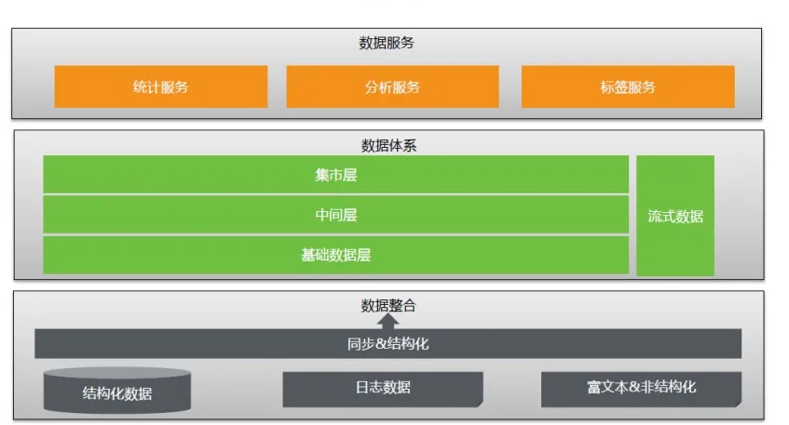
Task: Click the 统计服务 orange box
Action: click(x=161, y=86)
